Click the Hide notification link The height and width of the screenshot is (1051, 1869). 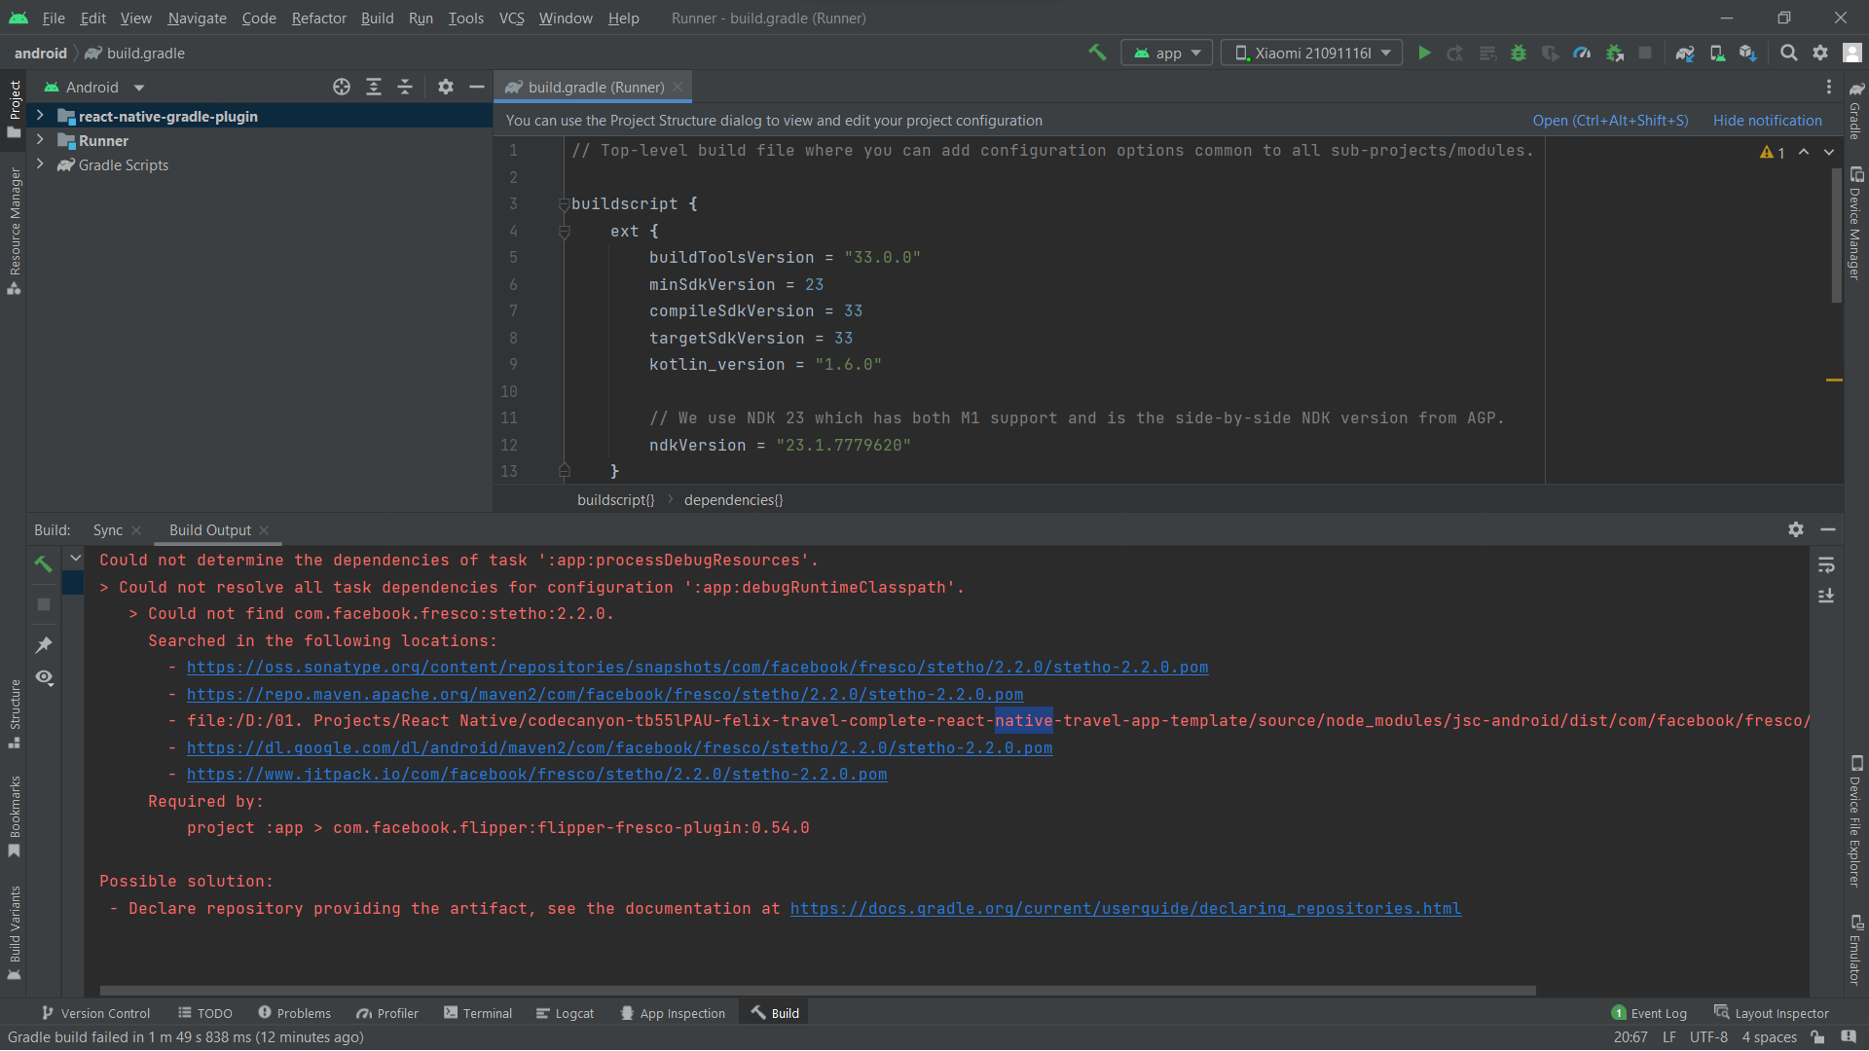coord(1767,121)
